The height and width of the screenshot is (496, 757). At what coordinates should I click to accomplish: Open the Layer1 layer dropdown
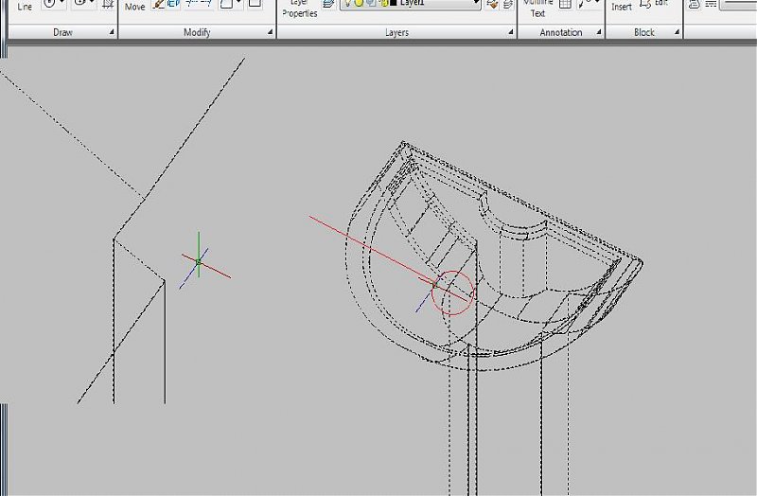(x=411, y=4)
